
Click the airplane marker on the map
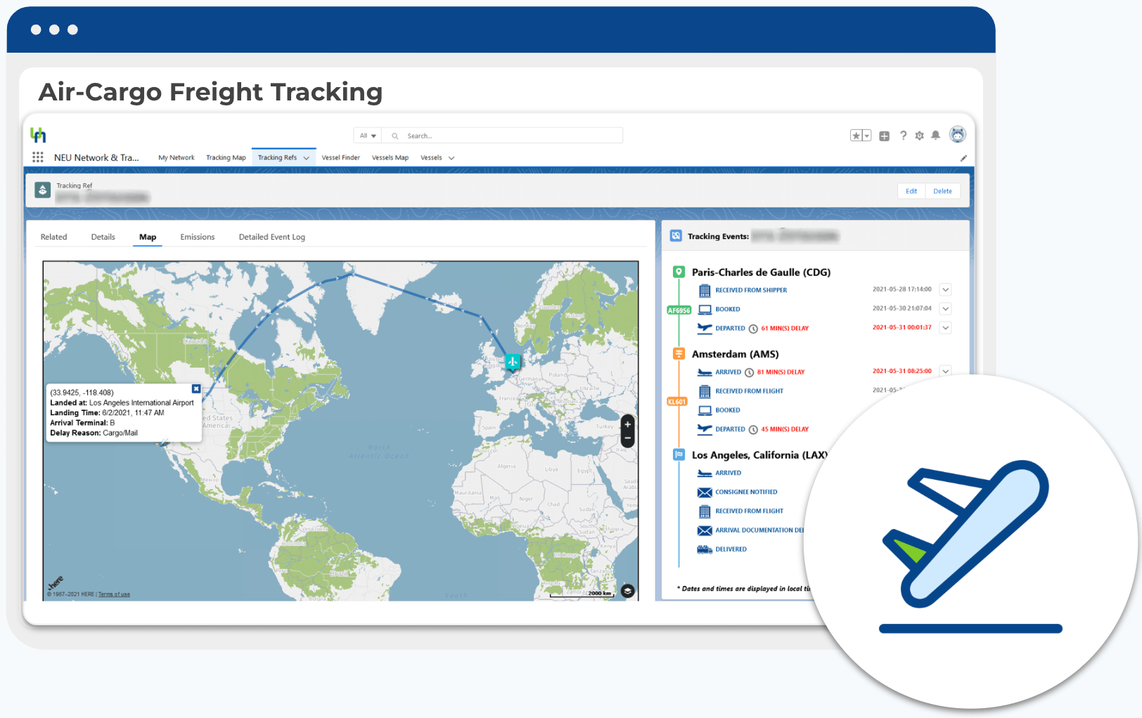coord(513,362)
